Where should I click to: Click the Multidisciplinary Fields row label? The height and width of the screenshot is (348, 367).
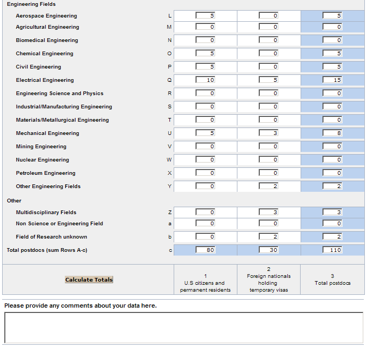pyautogui.click(x=46, y=212)
